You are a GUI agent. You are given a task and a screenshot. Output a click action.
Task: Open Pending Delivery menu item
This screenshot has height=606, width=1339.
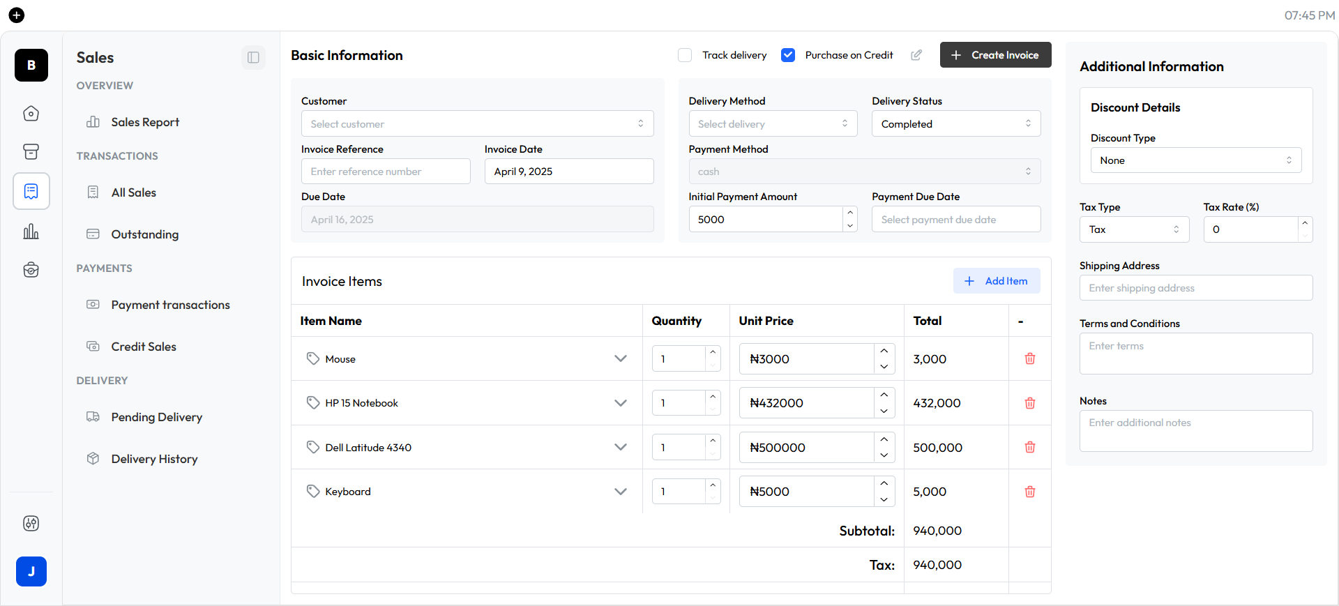point(156,417)
